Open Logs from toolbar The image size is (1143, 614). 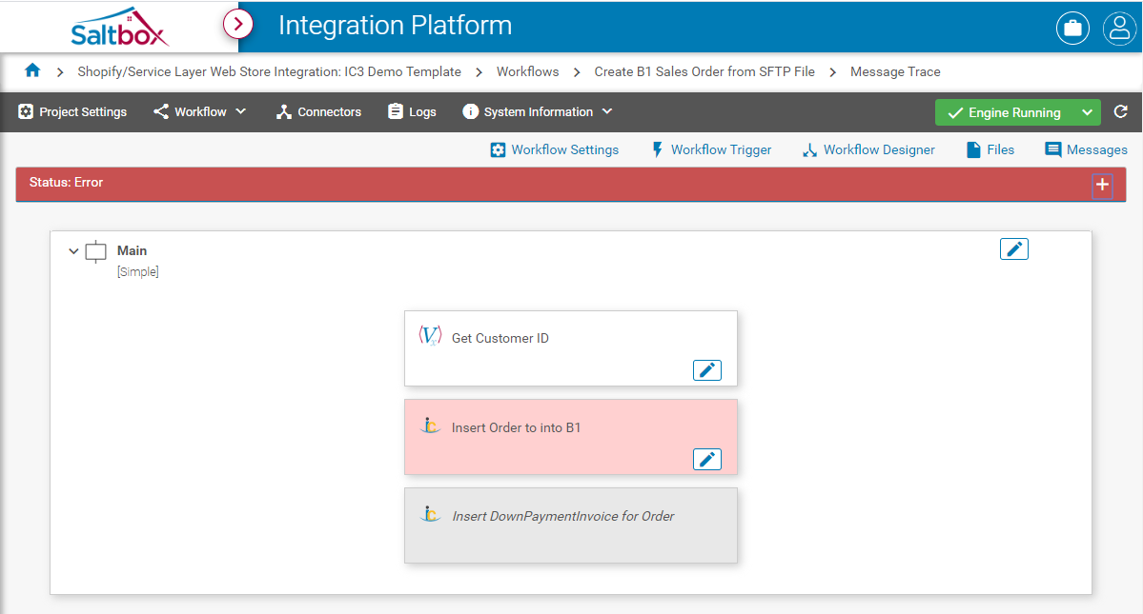point(412,112)
